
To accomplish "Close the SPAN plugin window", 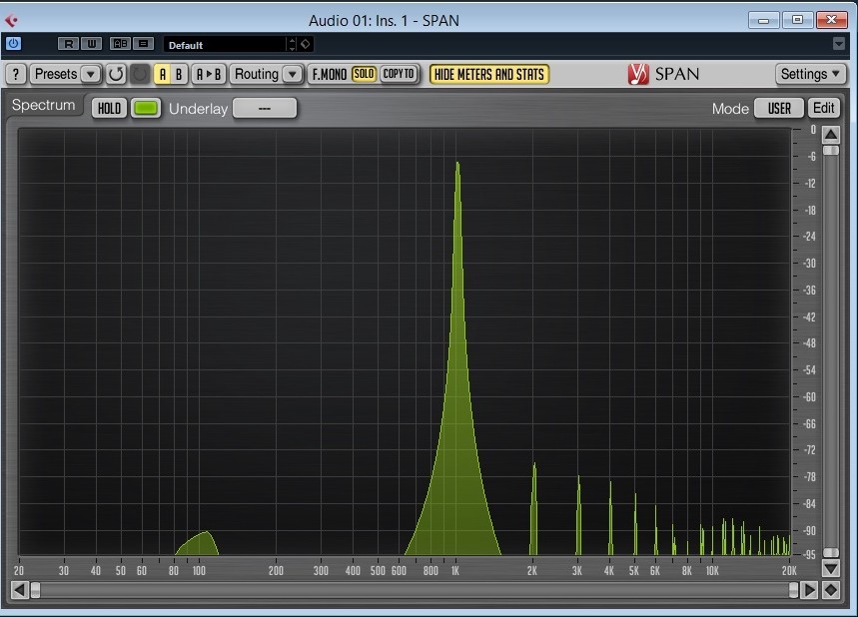I will point(831,20).
